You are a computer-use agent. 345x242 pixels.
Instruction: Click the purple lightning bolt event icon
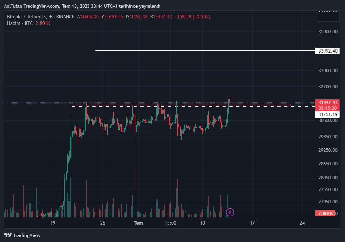[x=230, y=212]
